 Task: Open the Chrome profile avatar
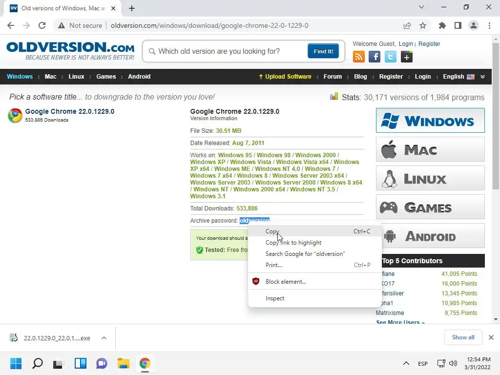click(x=474, y=25)
